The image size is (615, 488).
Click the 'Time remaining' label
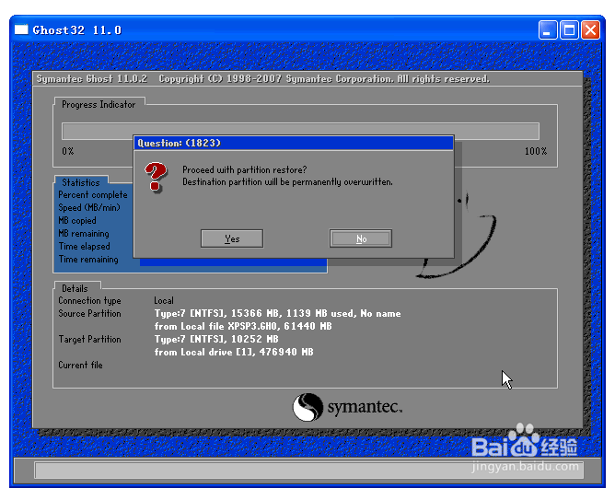(x=88, y=260)
